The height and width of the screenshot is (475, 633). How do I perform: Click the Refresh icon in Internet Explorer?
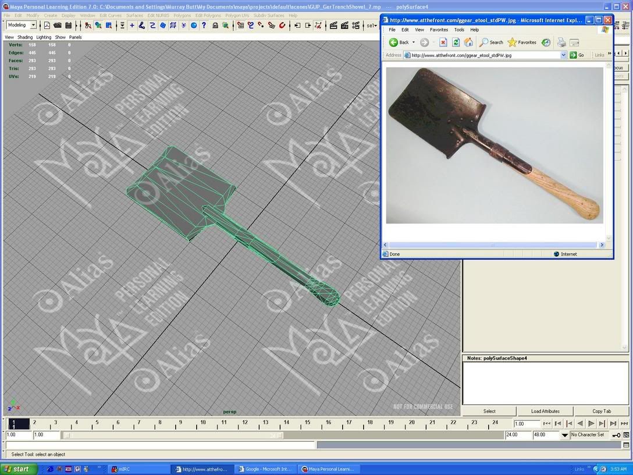(x=456, y=42)
